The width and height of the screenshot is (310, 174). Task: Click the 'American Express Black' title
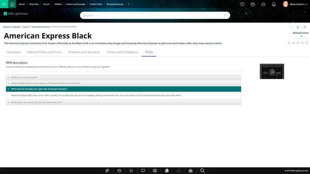tap(48, 36)
